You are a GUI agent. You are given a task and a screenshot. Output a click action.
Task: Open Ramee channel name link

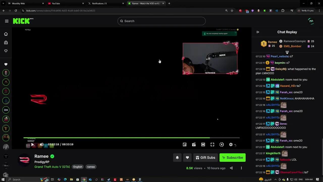pyautogui.click(x=41, y=156)
